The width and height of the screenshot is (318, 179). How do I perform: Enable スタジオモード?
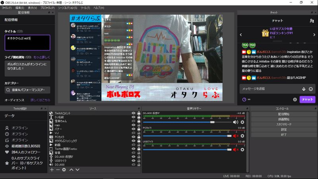[284, 125]
